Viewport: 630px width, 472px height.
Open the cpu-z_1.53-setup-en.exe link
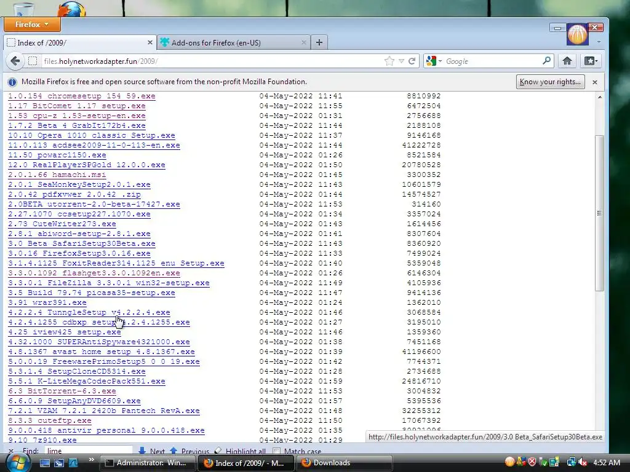click(x=77, y=116)
